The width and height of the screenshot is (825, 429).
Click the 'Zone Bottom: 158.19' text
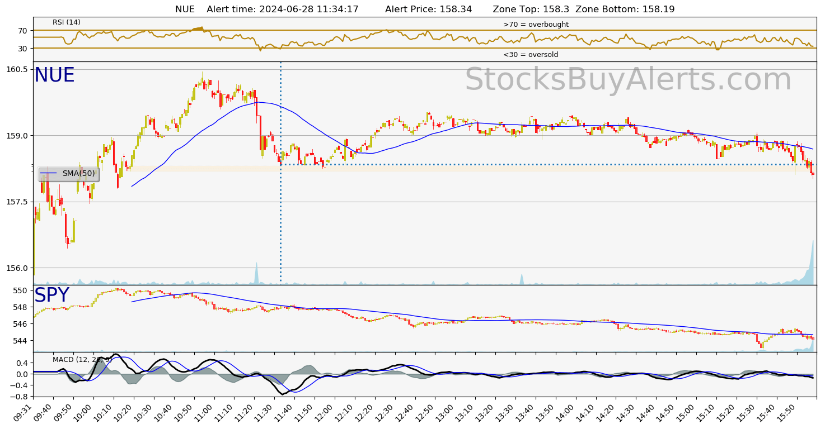click(x=625, y=9)
